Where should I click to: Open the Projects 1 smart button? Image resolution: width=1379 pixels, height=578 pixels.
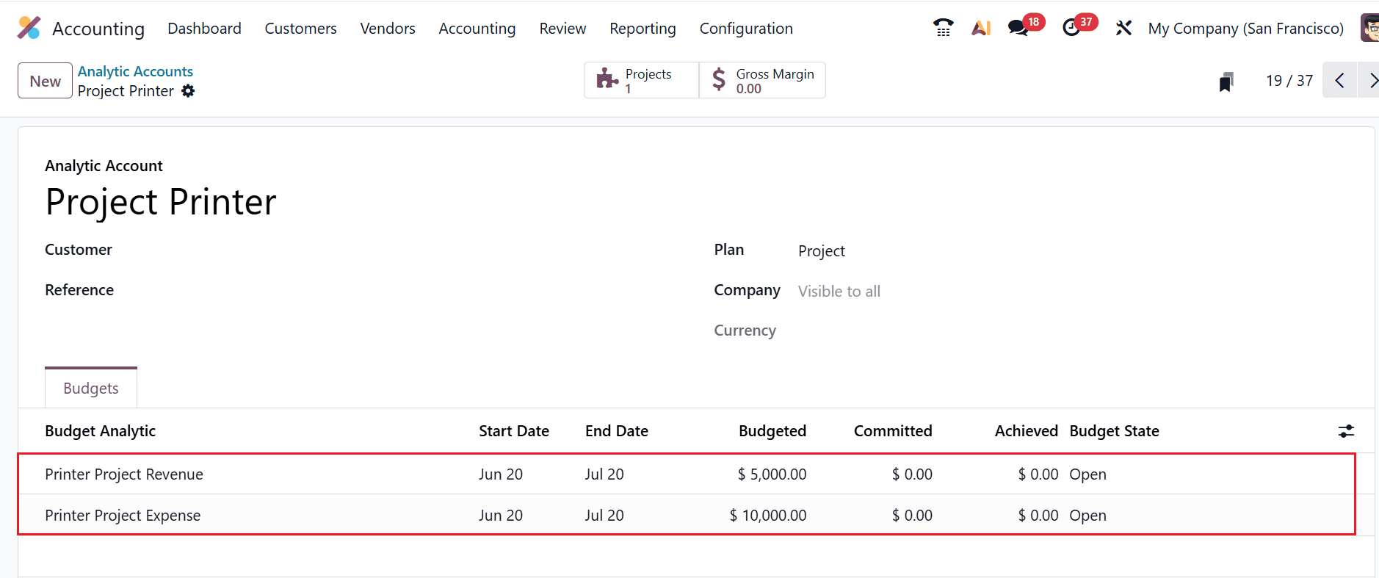point(641,80)
